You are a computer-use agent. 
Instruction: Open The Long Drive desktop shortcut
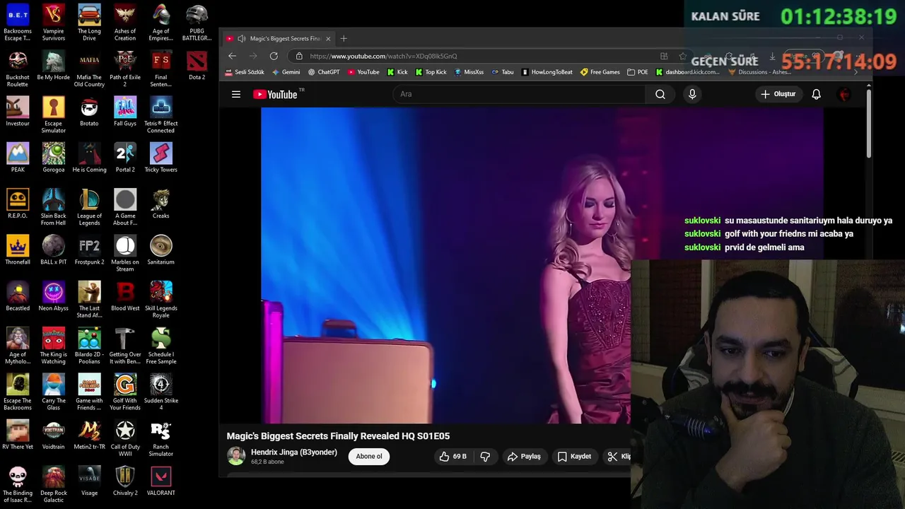89,23
